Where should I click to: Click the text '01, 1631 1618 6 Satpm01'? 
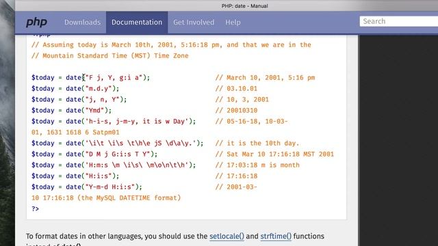(x=75, y=132)
